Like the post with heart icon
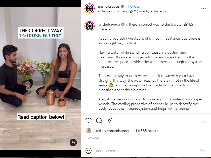The width and height of the screenshot is (211, 158). pos(89,120)
